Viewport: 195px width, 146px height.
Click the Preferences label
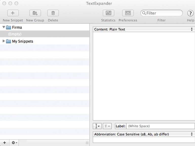[128, 20]
